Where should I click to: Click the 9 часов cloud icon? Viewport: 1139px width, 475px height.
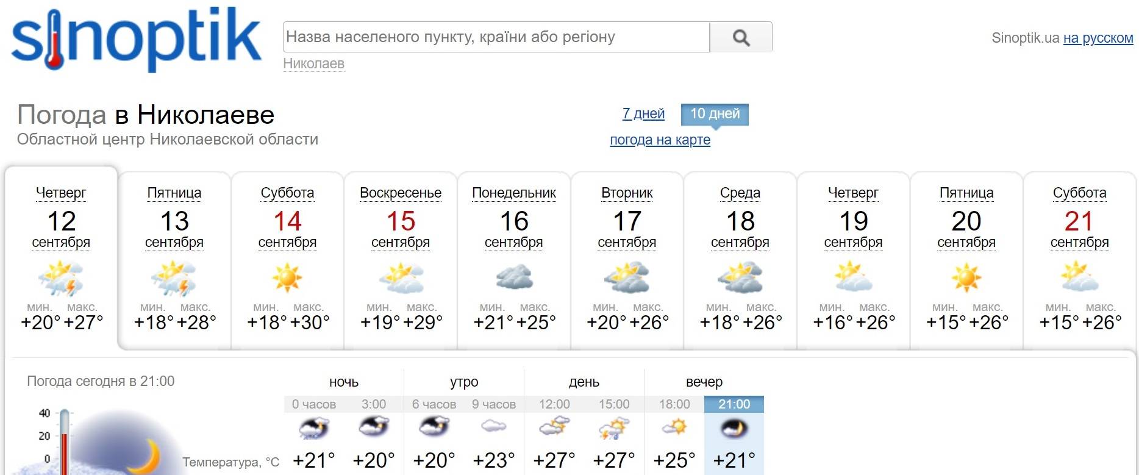494,426
